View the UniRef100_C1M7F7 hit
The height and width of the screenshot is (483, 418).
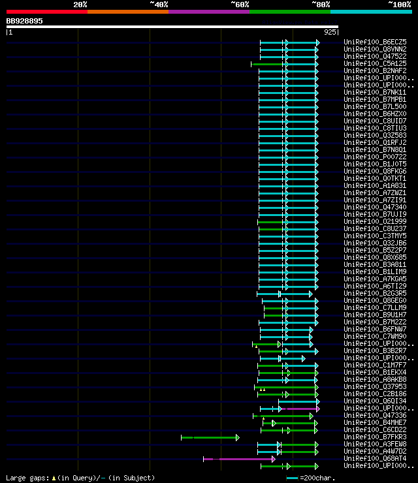click(x=375, y=365)
